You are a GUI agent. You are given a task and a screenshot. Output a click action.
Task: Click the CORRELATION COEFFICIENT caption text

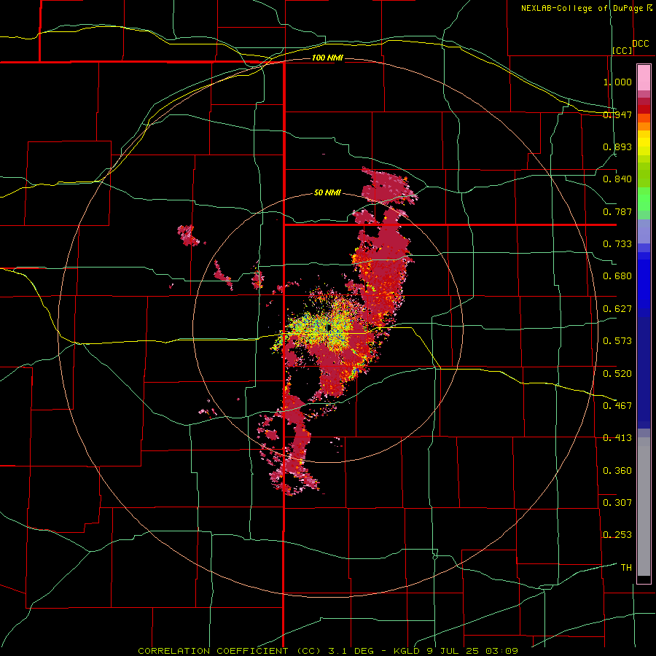pos(213,651)
